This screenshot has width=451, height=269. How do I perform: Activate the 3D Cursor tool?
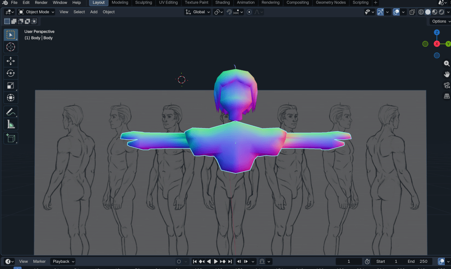click(11, 47)
